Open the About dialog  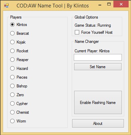(x=98, y=124)
